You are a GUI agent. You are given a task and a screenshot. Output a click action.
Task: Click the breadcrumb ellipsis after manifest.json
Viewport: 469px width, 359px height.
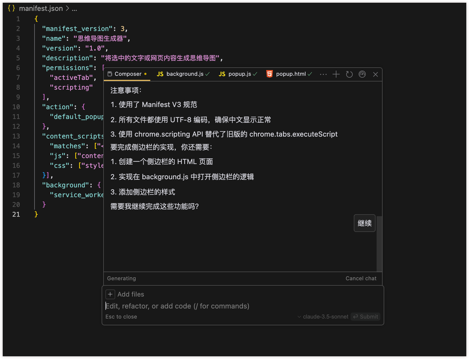(x=74, y=8)
